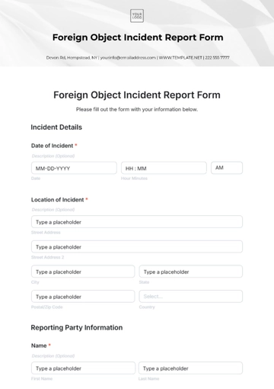
Task: Click the First Name input field
Action: tap(83, 368)
